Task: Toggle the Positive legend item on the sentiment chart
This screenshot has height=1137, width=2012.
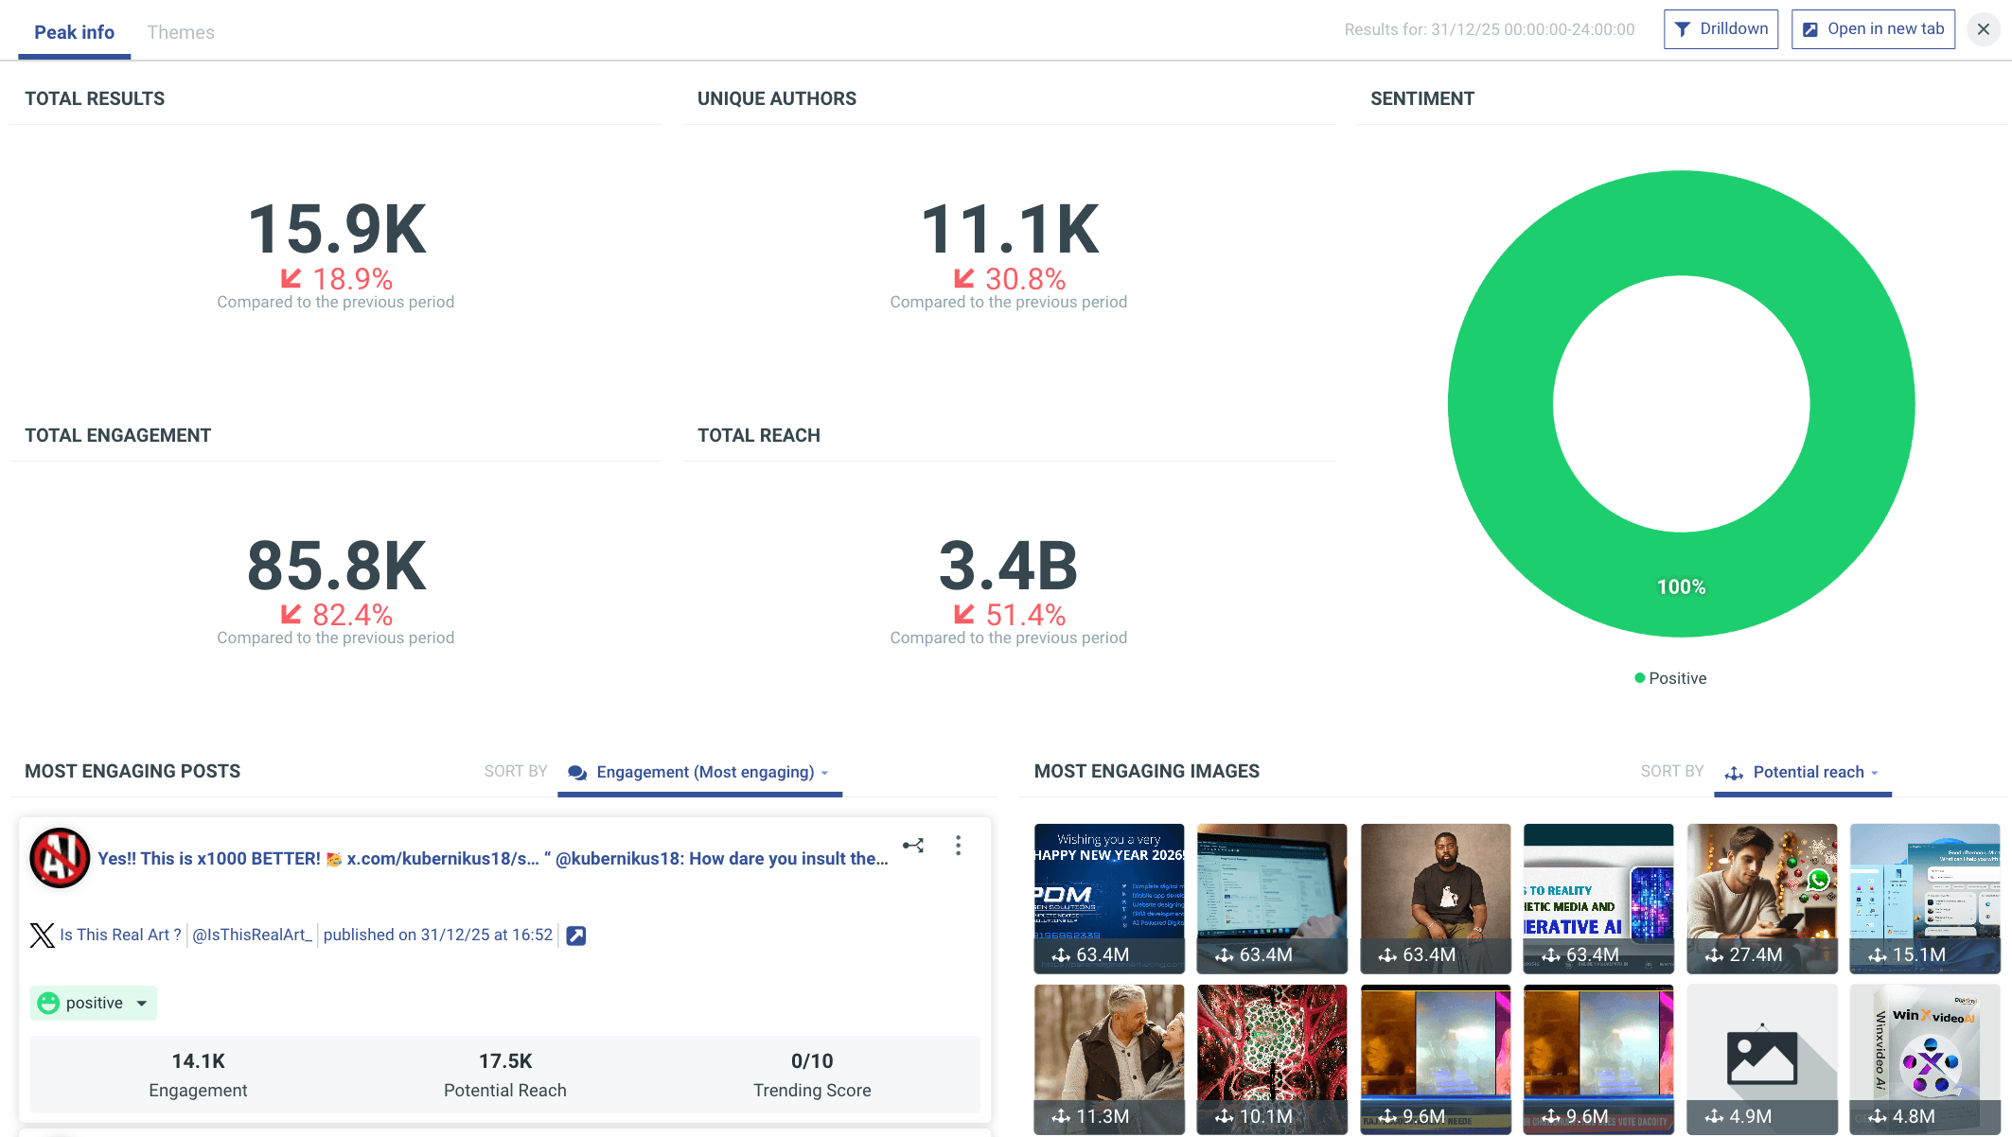Action: click(x=1670, y=678)
